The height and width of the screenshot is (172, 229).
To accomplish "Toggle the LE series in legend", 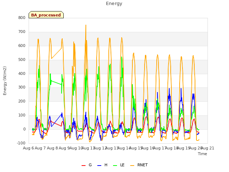I will click(x=119, y=165).
